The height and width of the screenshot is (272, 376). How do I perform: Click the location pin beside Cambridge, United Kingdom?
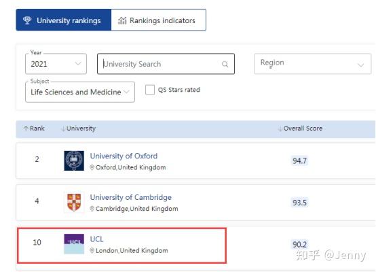92,209
